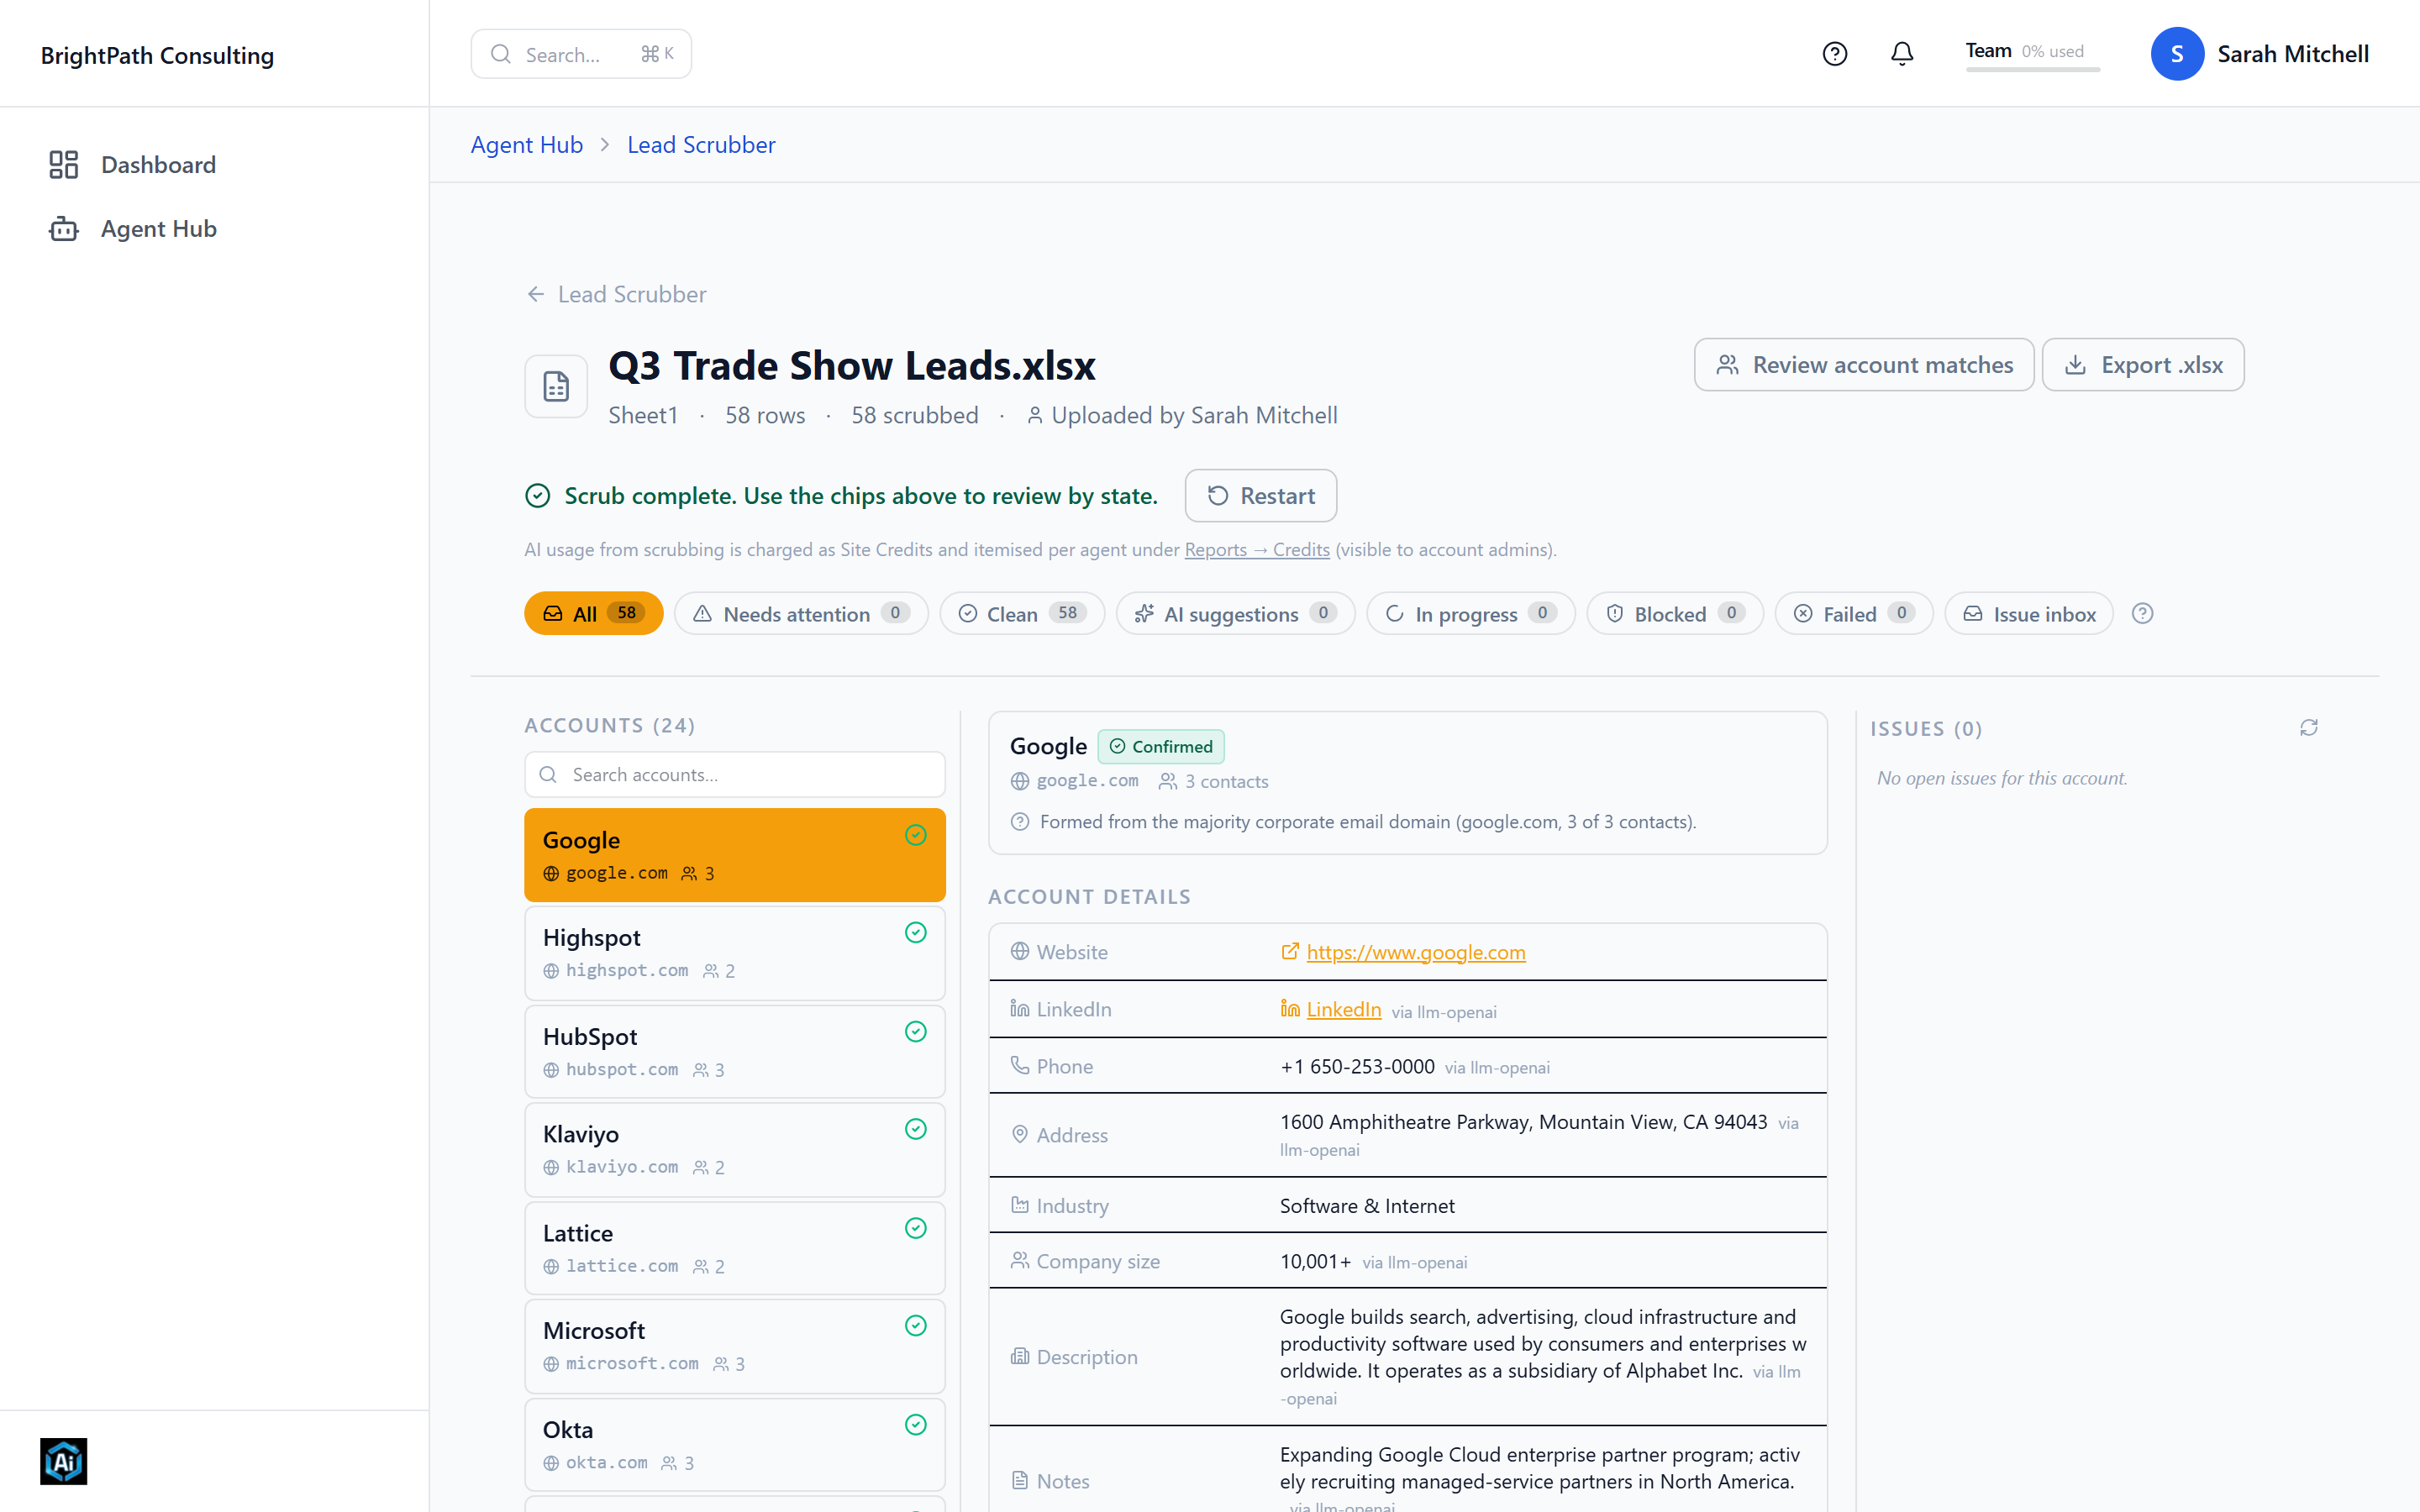Click Lattice confirmed checkmark icon

pos(916,1228)
